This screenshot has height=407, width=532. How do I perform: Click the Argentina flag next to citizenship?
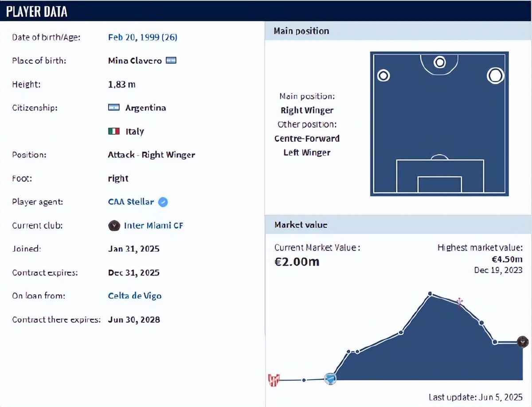click(x=113, y=107)
